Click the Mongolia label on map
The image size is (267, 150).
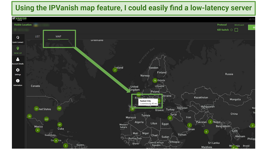pos(235,99)
